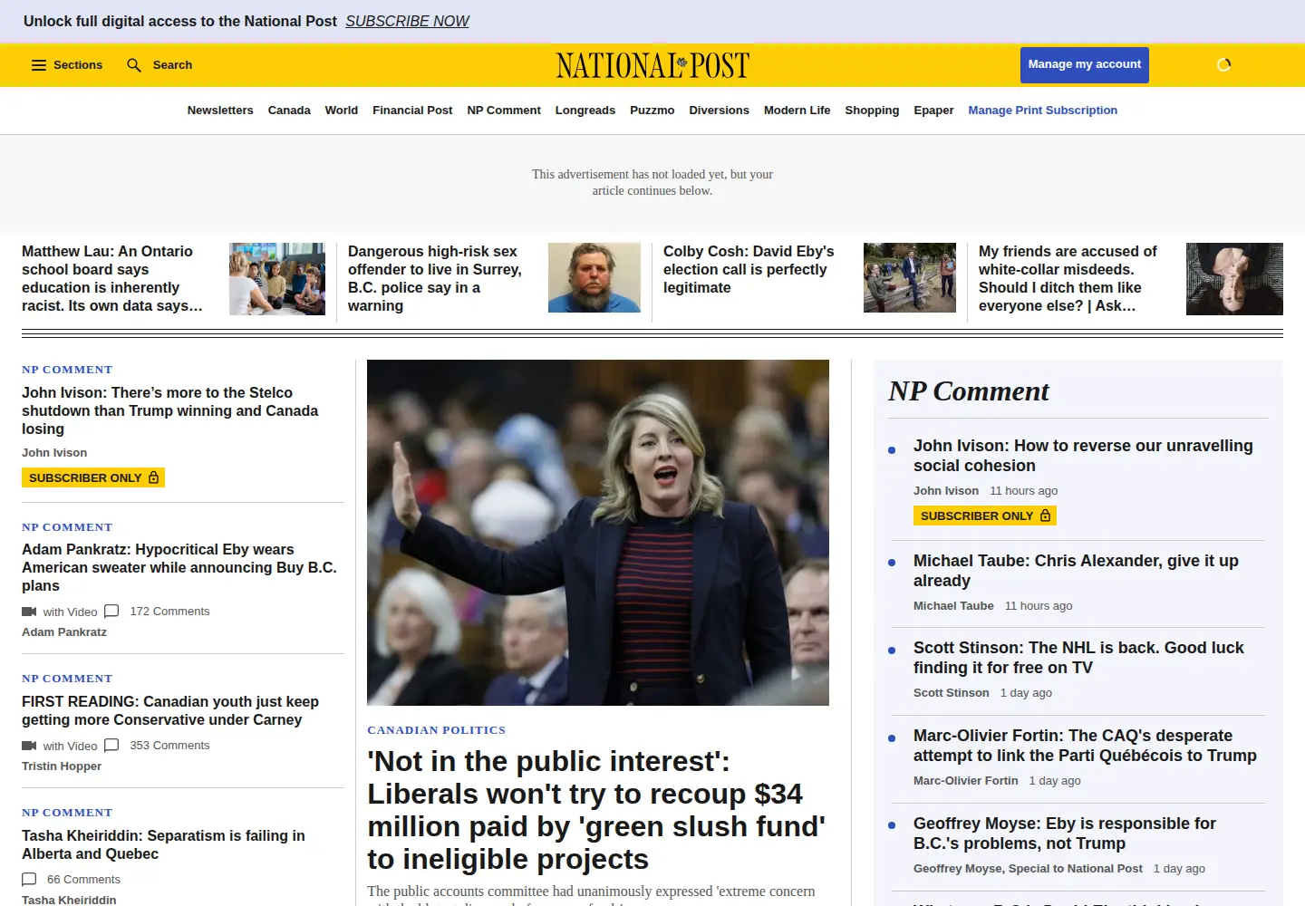Click comment bubble icon beside 66 Comments

(29, 880)
